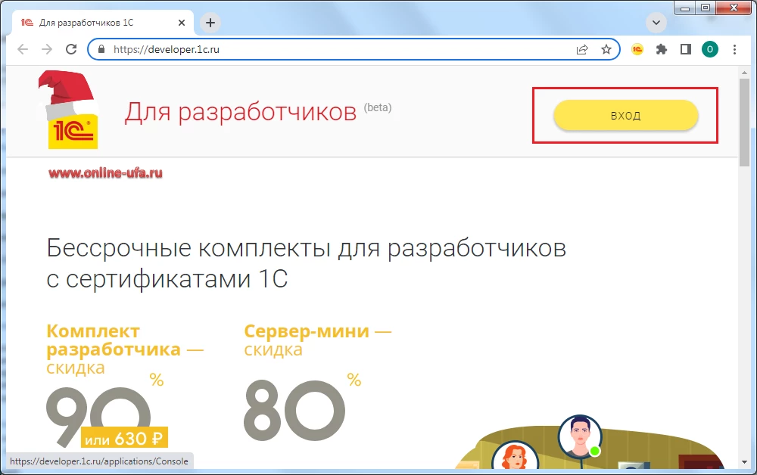Click the 'Для разработчиков' site title
The image size is (757, 475).
[x=241, y=112]
